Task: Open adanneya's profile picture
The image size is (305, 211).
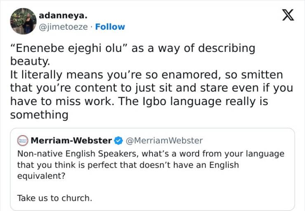Action: (23, 20)
